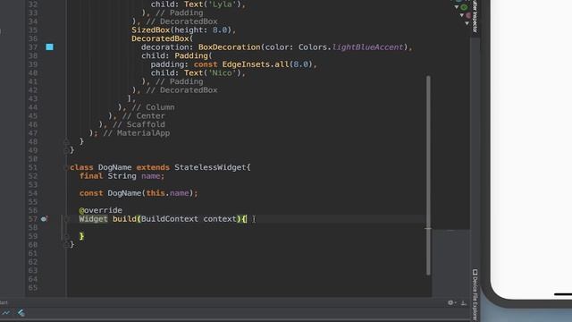Viewport: 572px width, 322px height.
Task: Click the editor vertical scrollbar thumb
Action: pyautogui.click(x=428, y=175)
